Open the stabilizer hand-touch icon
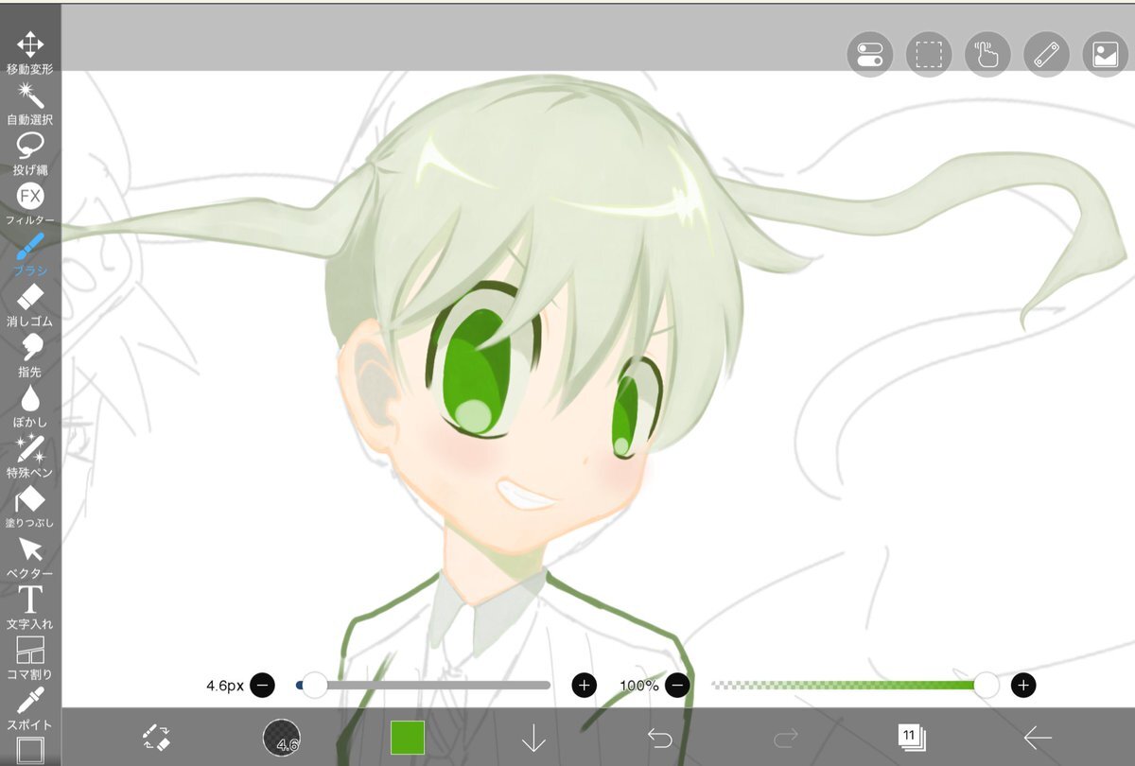Screen dimensions: 1135x766 pyautogui.click(x=988, y=55)
